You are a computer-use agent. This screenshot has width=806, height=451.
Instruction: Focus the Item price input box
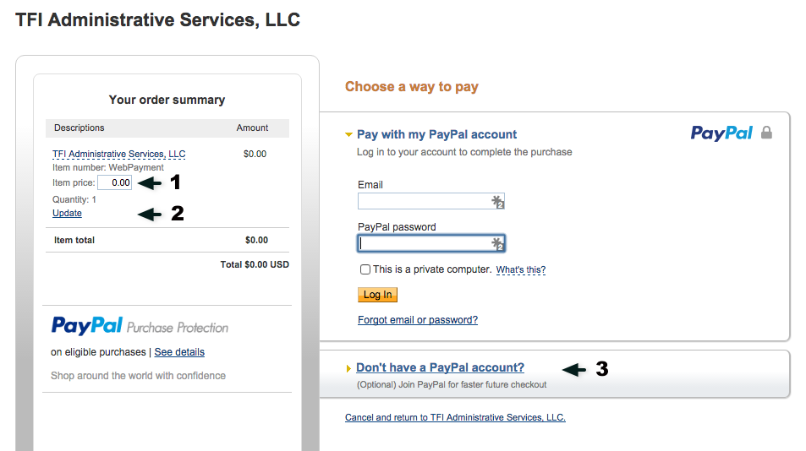(115, 182)
